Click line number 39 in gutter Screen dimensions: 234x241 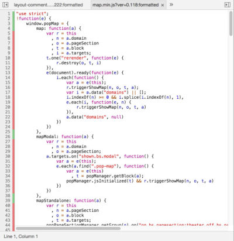tap(8, 201)
